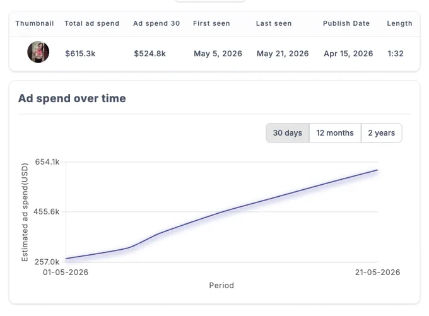Click the Length column header
429x316 pixels.
point(399,23)
